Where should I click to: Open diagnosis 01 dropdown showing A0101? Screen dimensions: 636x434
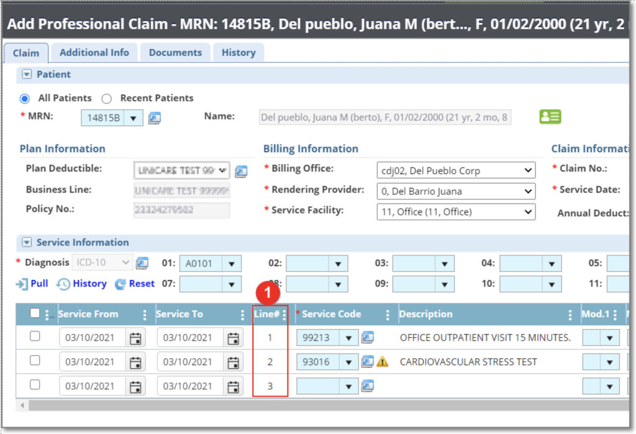[x=232, y=263]
